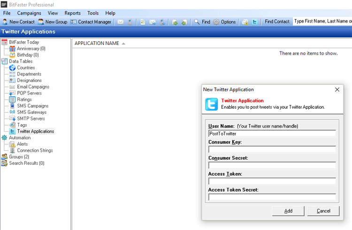Open Ratings in the sidebar tree
Screen dimensions: 352x230
tap(24, 99)
